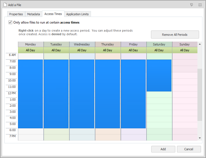Toggle 'Only allow files to run' checkbox
This screenshot has height=158, width=206.
pyautogui.click(x=11, y=22)
